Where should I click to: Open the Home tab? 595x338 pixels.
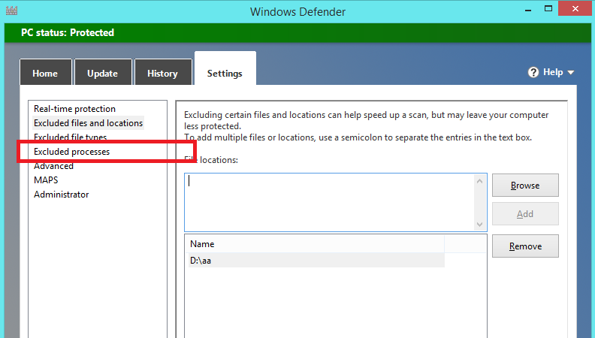click(x=46, y=72)
